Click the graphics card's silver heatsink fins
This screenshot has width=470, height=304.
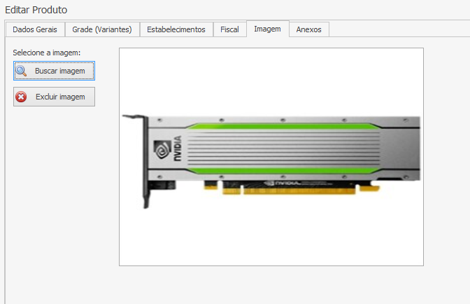tap(280, 149)
